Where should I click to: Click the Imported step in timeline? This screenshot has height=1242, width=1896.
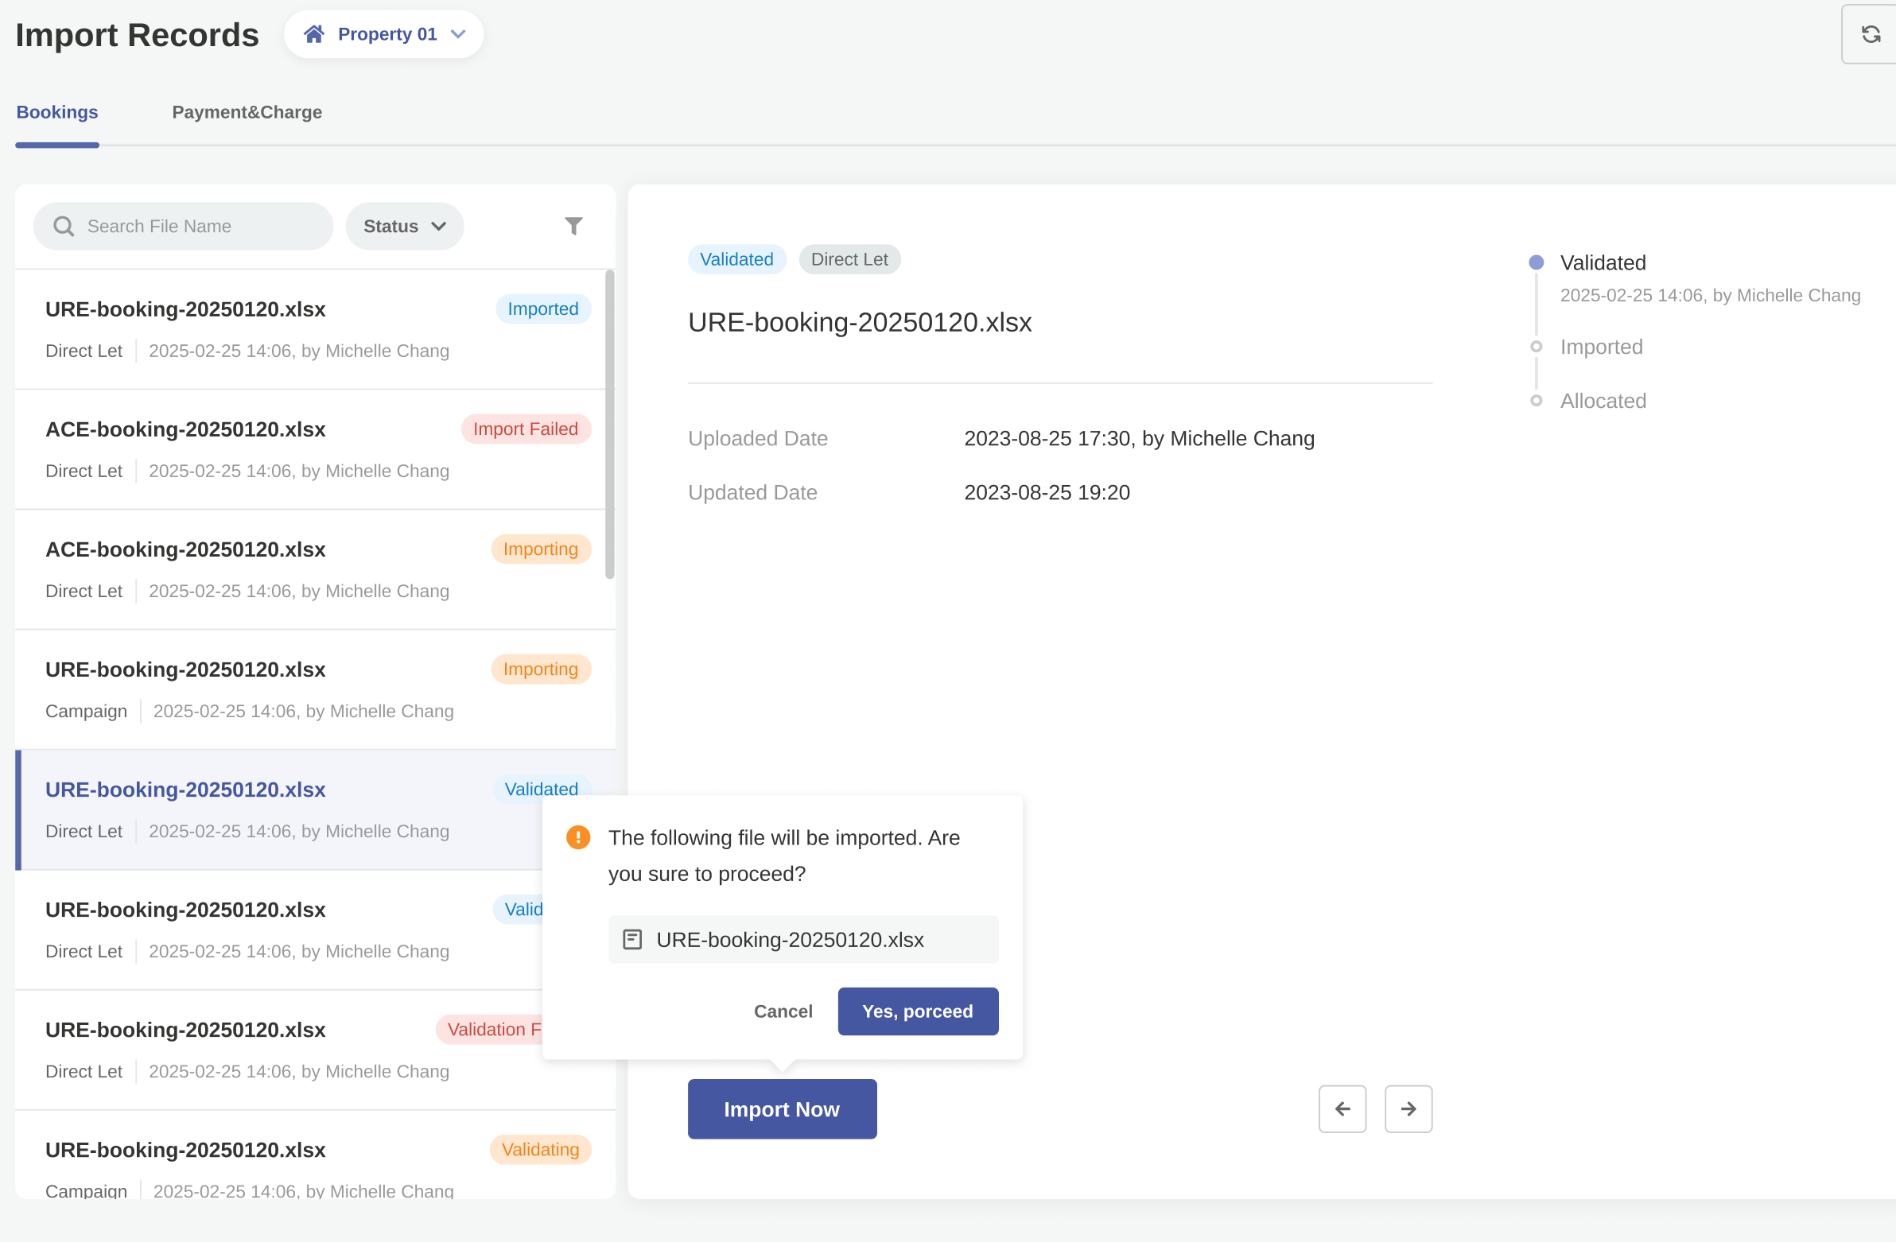coord(1600,347)
